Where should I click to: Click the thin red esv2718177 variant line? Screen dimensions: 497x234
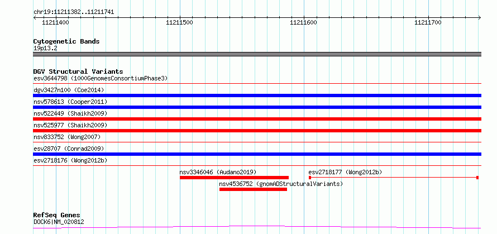(393, 178)
